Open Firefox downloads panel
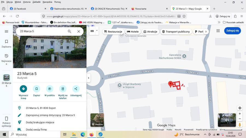 pyautogui.click(x=210, y=16)
